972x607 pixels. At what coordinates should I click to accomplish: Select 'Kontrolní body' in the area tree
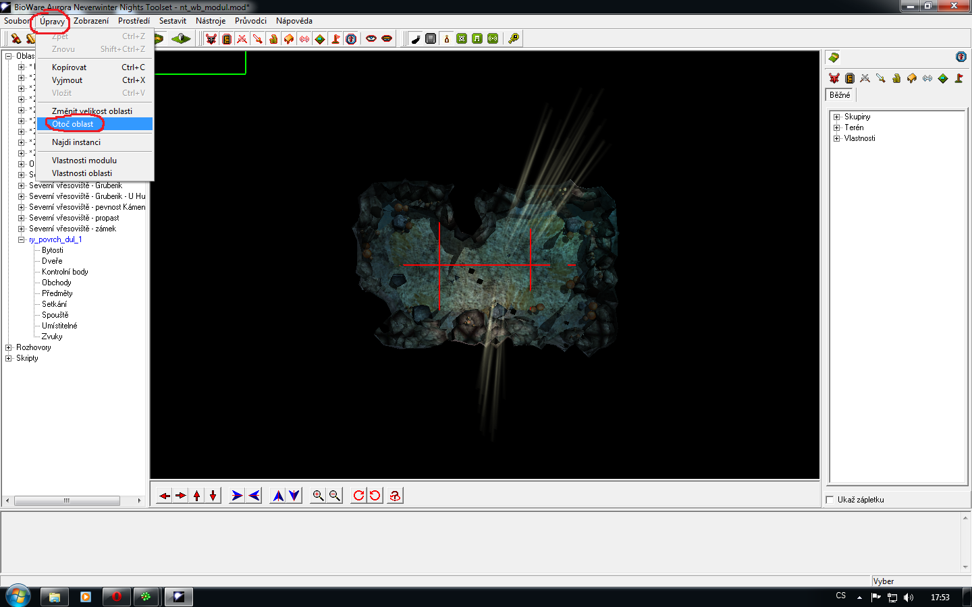pyautogui.click(x=65, y=272)
